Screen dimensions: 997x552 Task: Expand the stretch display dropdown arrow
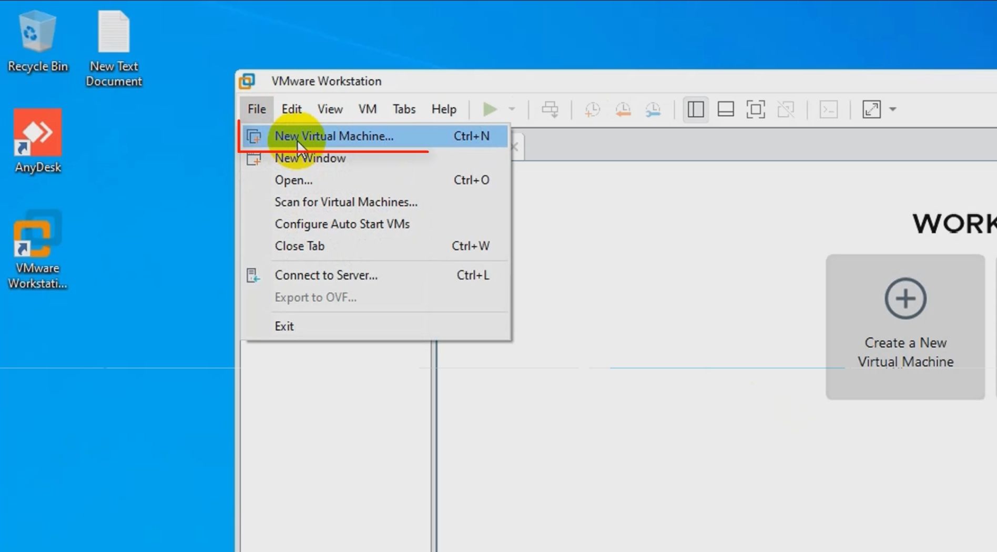[893, 109]
